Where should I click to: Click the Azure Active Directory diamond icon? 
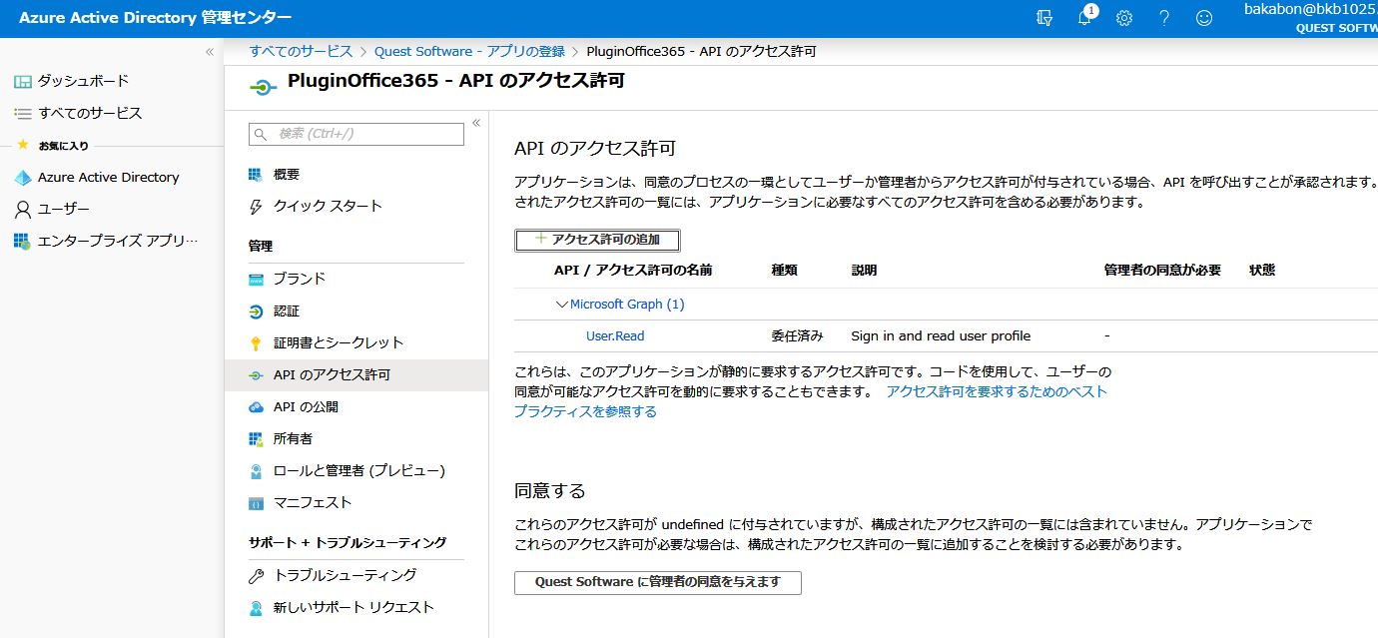(22, 178)
